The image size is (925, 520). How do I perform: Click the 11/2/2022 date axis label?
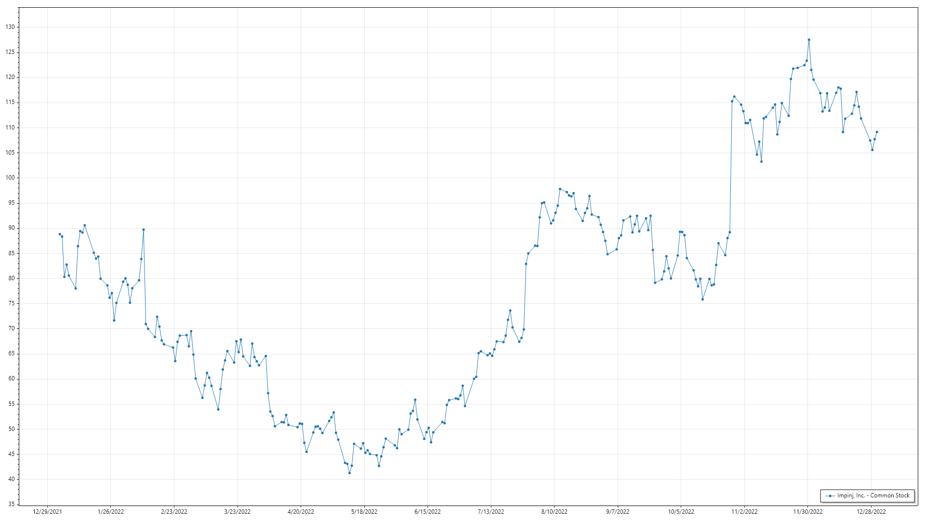tap(744, 512)
